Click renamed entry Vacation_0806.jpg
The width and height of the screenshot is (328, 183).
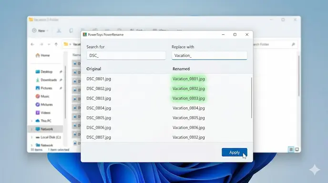[189, 128]
